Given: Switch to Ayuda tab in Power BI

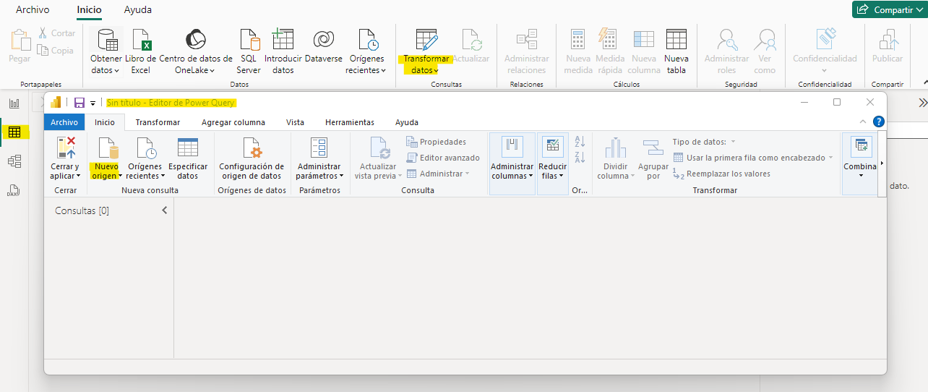Looking at the screenshot, I should [137, 10].
